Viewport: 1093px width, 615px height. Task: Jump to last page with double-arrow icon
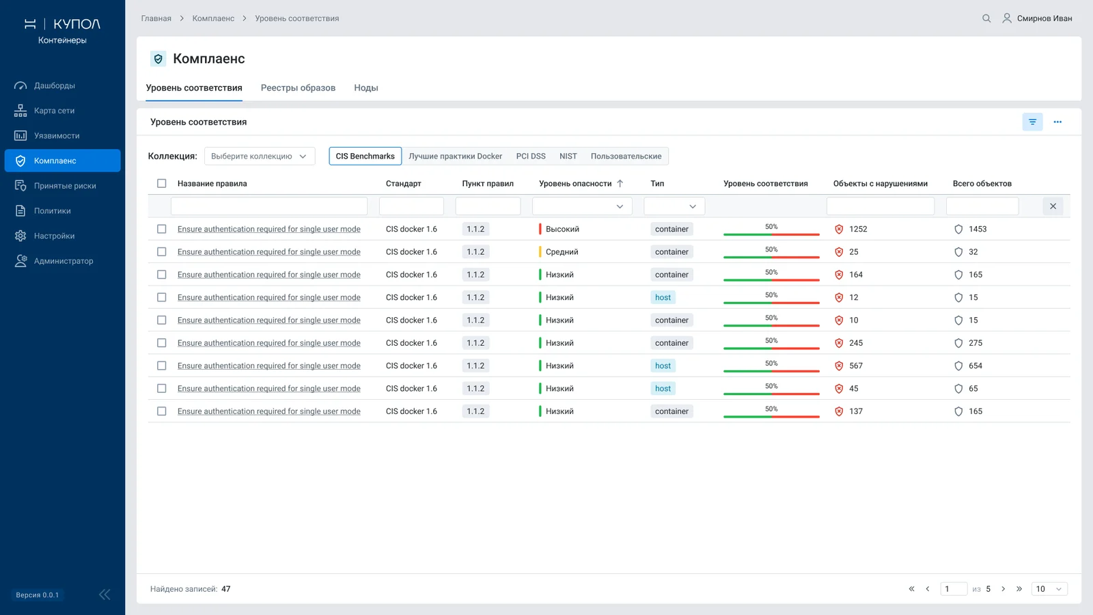coord(1019,589)
